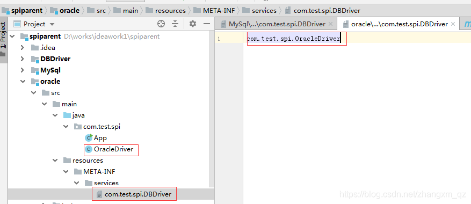Click main in breadcrumb bar
Image resolution: width=471 pixels, height=204 pixels.
coord(126,11)
